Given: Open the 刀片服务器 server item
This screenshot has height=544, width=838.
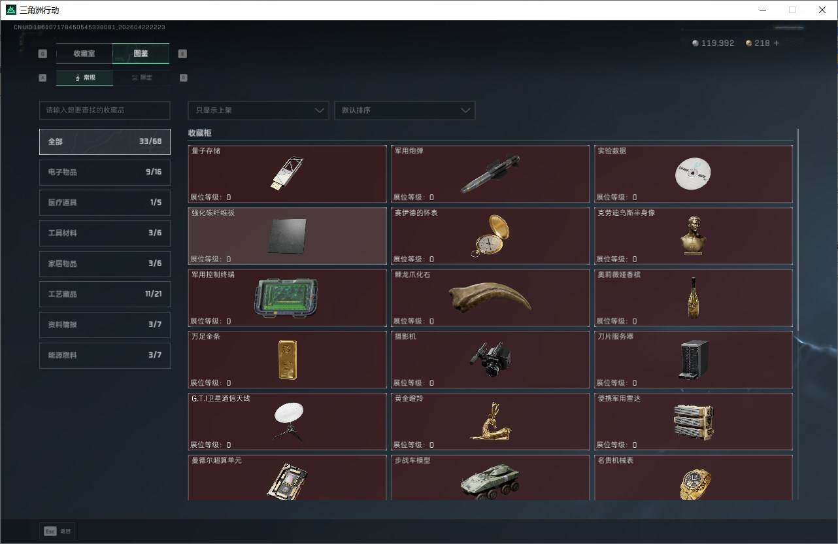Looking at the screenshot, I should point(694,360).
